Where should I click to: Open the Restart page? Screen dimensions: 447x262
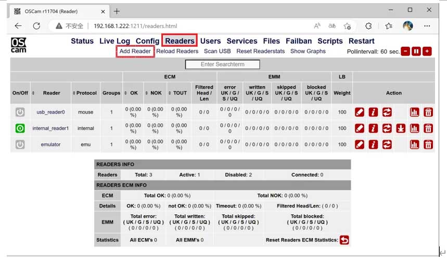click(x=362, y=41)
